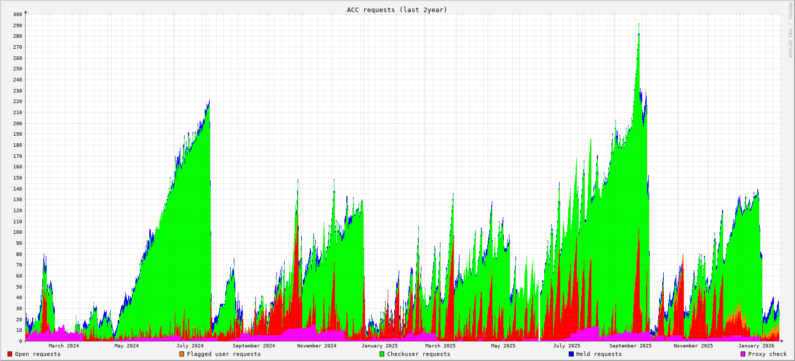Click the red Open requests legend swatch
This screenshot has height=361, width=795.
coord(10,354)
